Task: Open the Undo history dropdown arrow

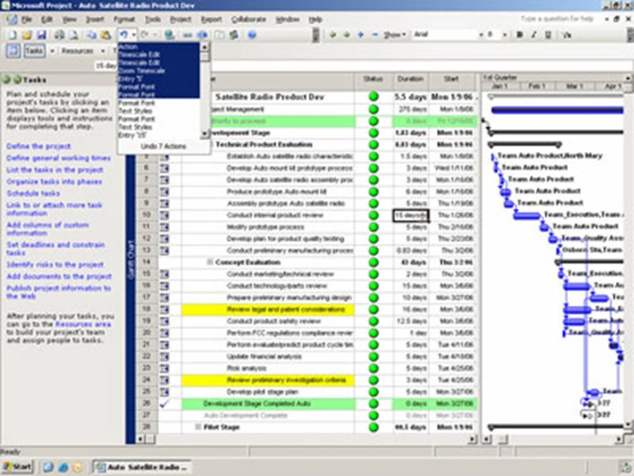Action: pos(134,35)
